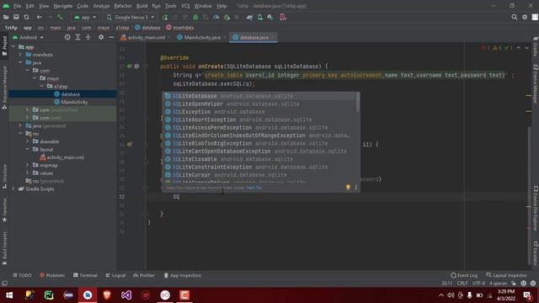Toggle the Favorites sidebar panel

[4, 210]
